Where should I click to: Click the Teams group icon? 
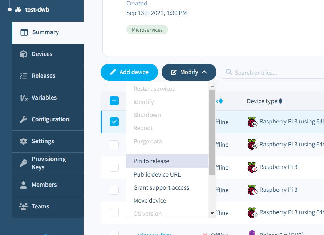coord(24,207)
